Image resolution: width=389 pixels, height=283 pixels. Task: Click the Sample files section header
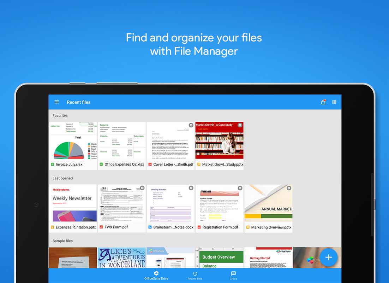point(62,241)
